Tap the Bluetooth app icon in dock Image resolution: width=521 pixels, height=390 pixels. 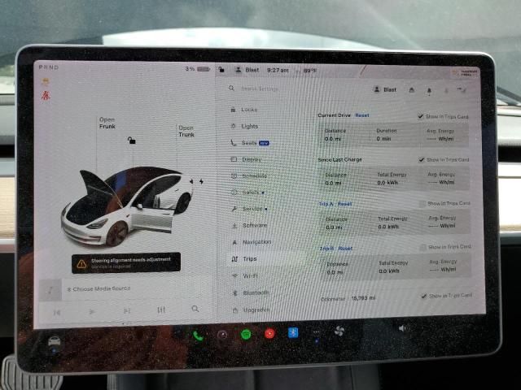(x=293, y=332)
